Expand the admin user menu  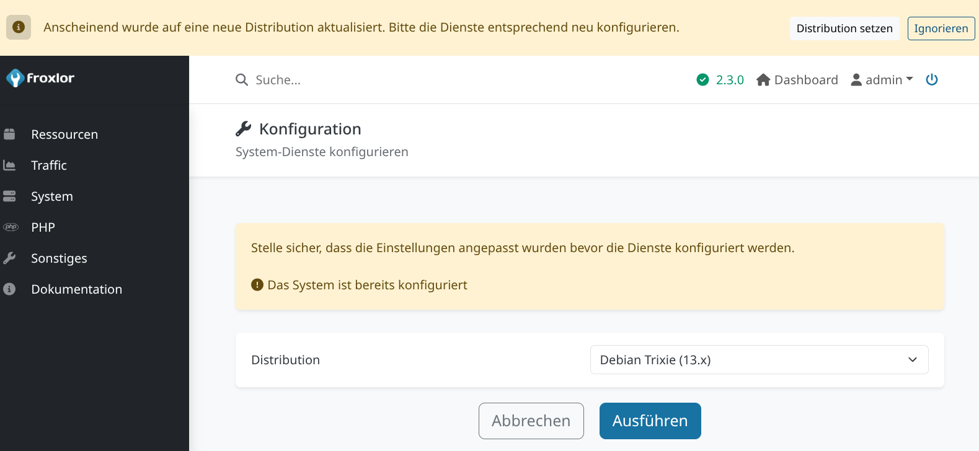click(x=882, y=80)
